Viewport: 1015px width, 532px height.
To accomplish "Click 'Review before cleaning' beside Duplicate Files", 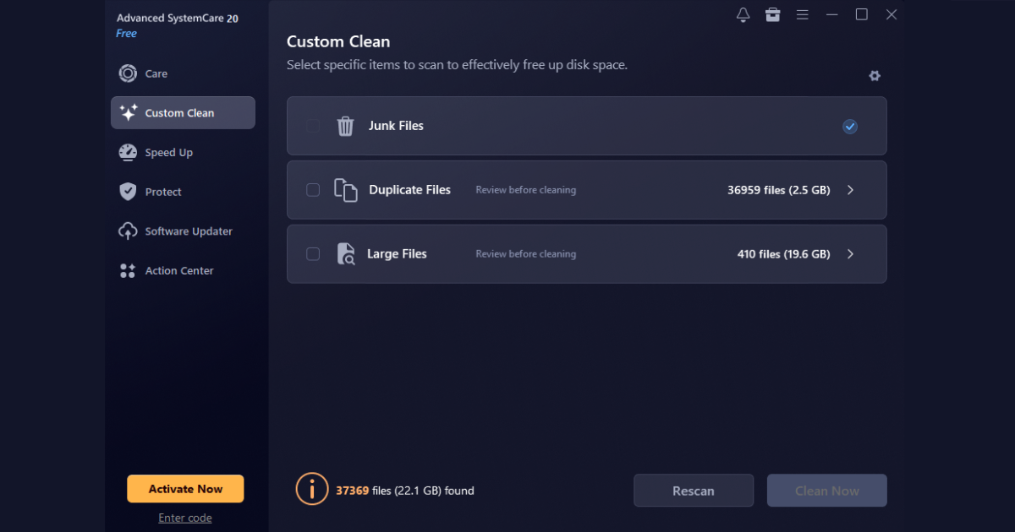I will click(526, 190).
